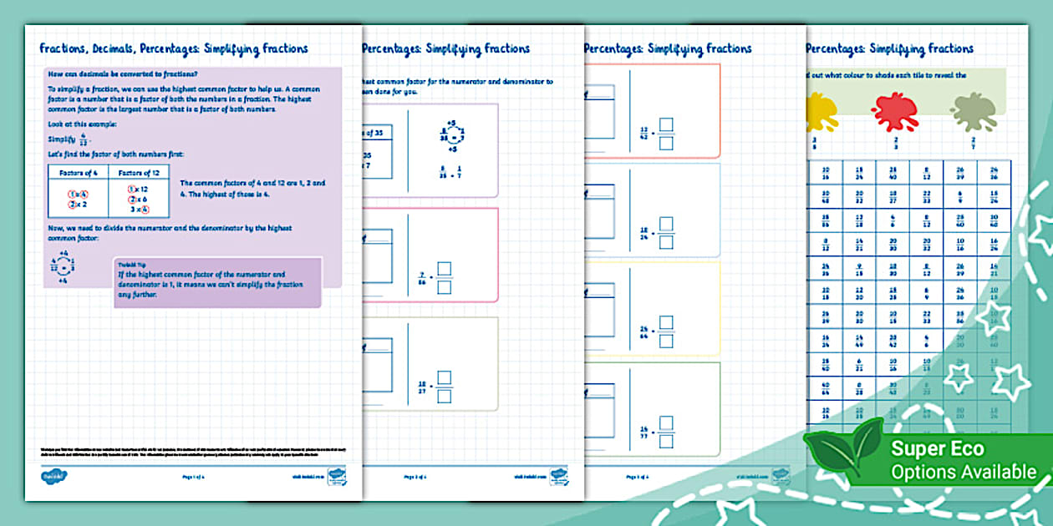Click the red paint splat icon
Image resolution: width=1053 pixels, height=526 pixels.
(x=895, y=114)
